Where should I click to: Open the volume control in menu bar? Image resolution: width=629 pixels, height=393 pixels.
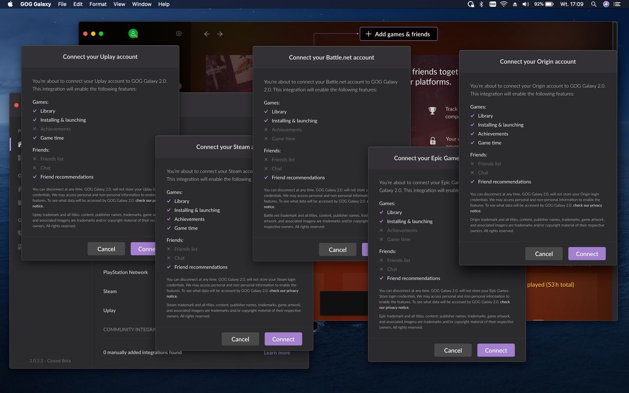click(526, 4)
